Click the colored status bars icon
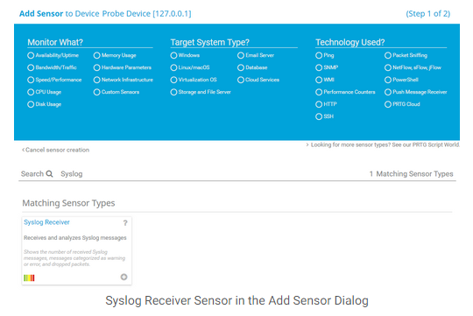 [x=29, y=277]
